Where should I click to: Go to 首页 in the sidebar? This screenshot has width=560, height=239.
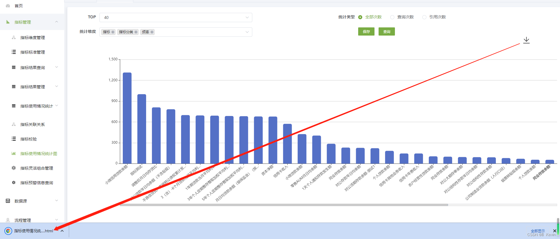click(19, 6)
